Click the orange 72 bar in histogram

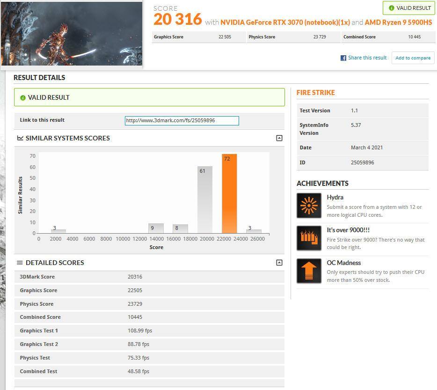coord(229,193)
